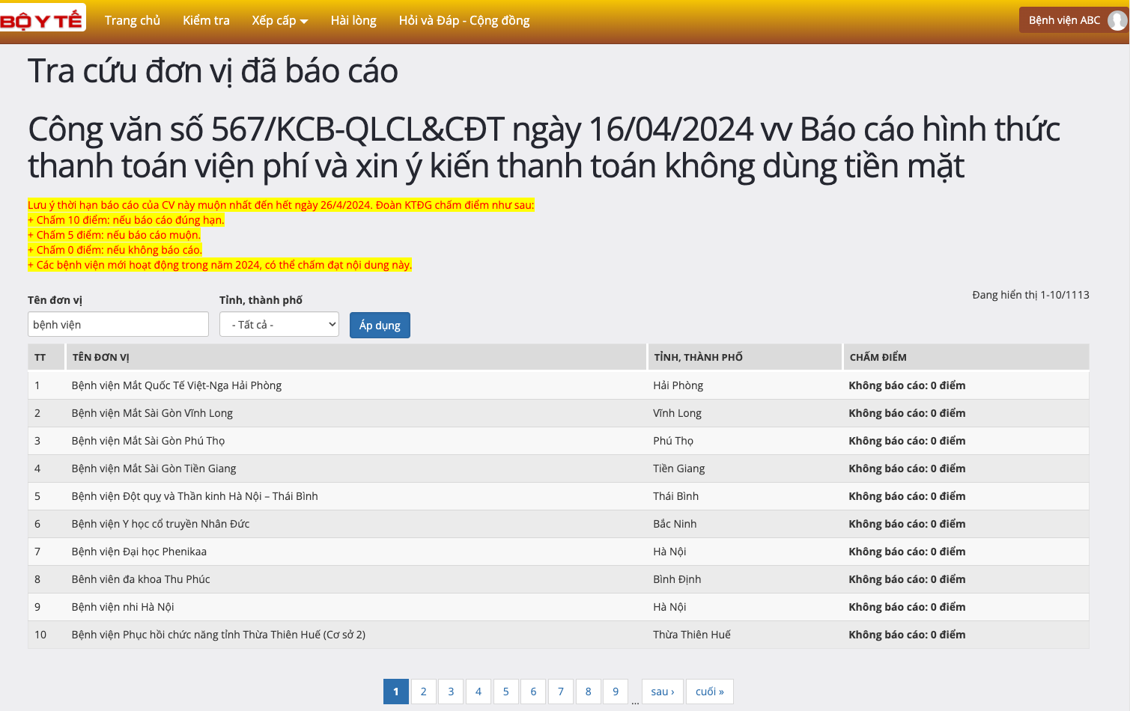Viewport: 1130px width, 711px height.
Task: Click the Chấm điểm column header
Action: [x=878, y=358]
